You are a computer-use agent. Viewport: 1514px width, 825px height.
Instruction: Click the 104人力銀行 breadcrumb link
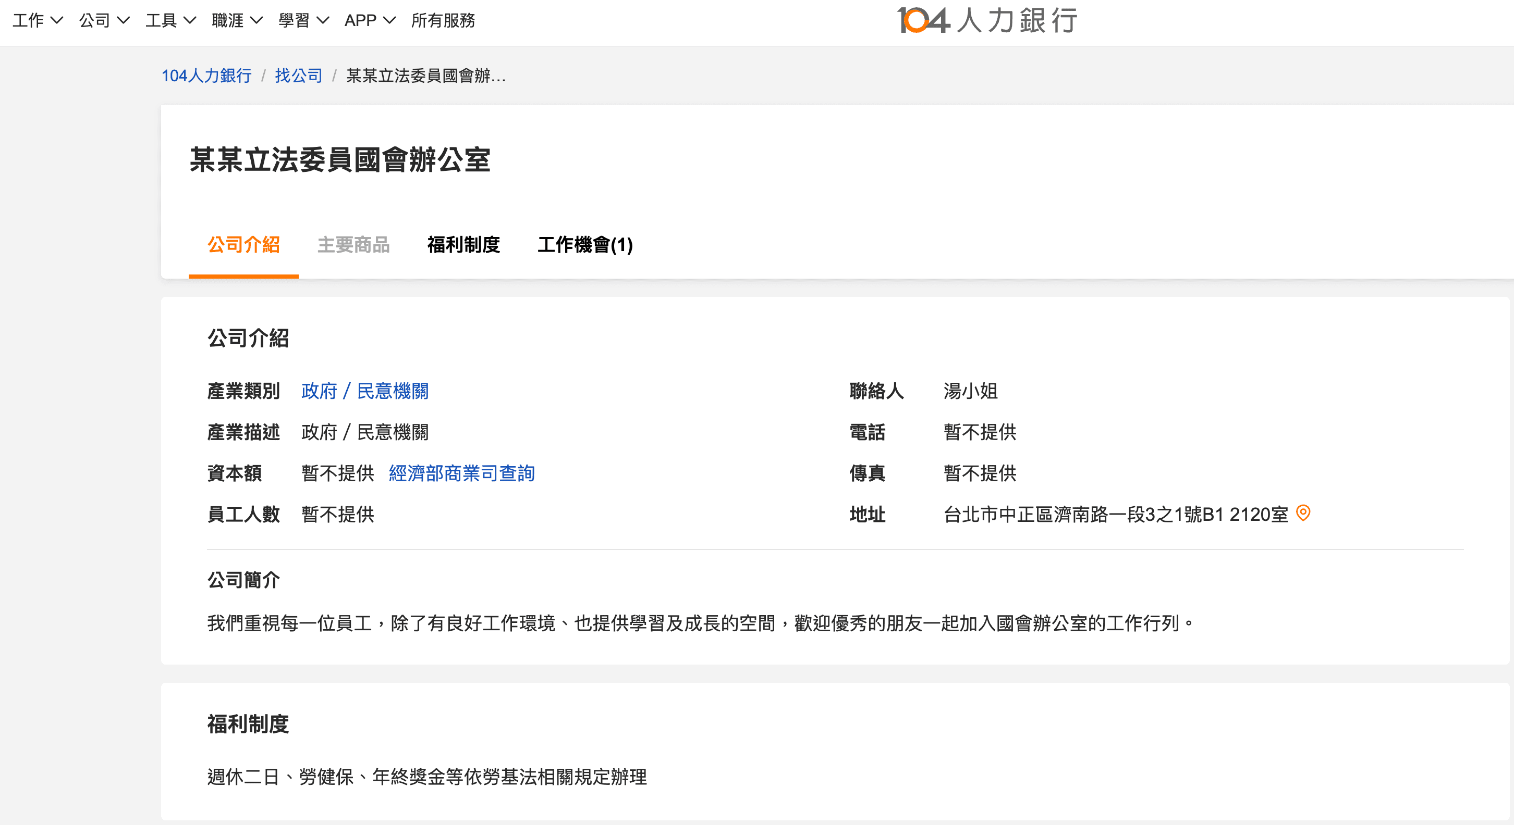tap(206, 76)
